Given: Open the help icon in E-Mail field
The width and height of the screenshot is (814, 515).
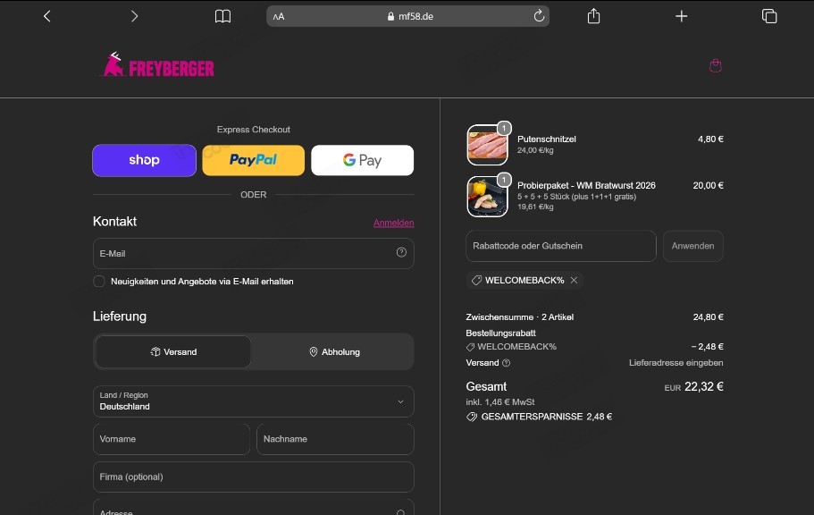Looking at the screenshot, I should [x=401, y=252].
